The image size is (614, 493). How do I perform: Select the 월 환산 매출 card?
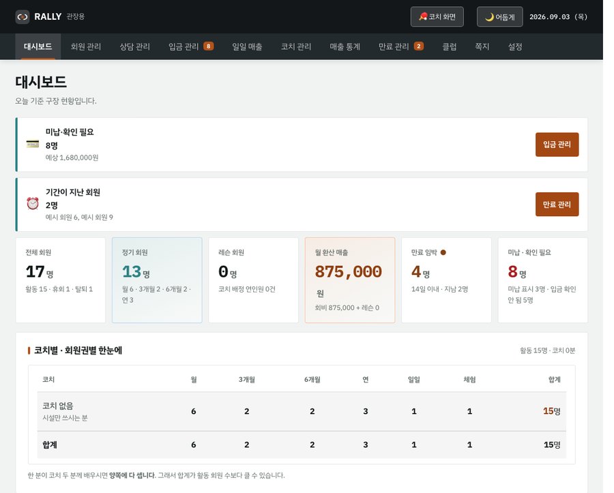coord(350,280)
